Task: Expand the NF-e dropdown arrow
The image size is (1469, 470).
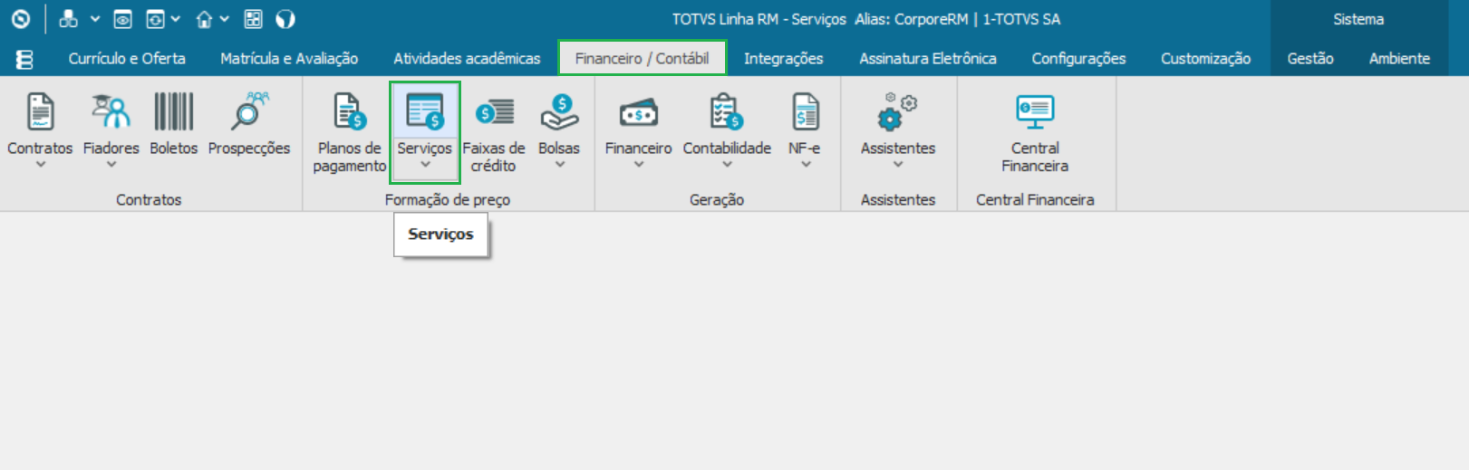Action: coord(805,165)
